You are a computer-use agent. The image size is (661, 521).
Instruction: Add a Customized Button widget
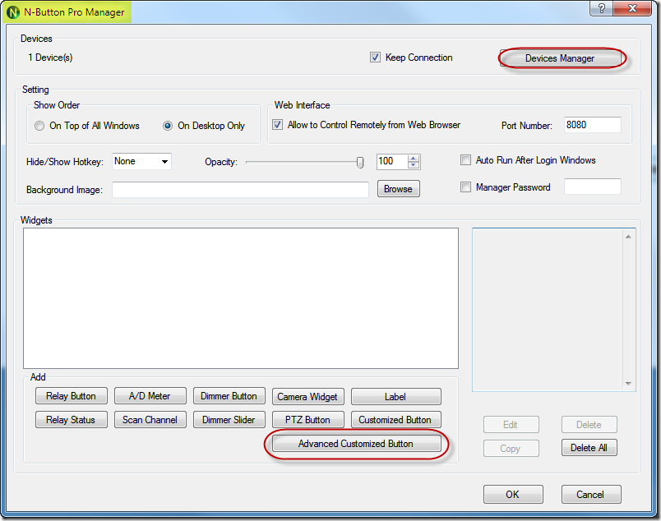(x=395, y=420)
